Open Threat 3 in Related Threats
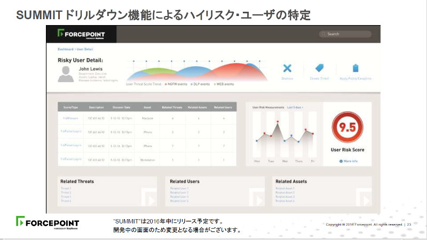The image size is (427, 240). [x=66, y=196]
